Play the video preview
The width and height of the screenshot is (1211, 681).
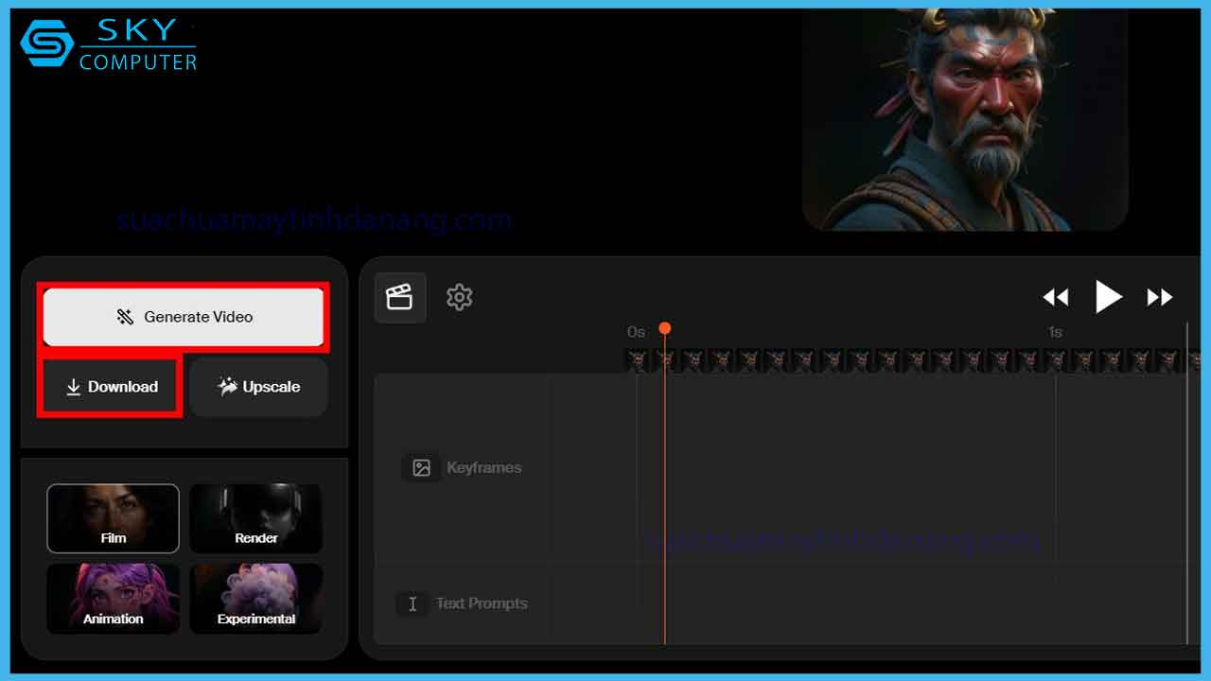tap(1108, 297)
